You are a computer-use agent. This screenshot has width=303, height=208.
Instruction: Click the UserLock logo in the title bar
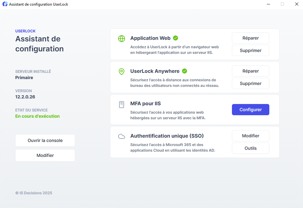5,4
